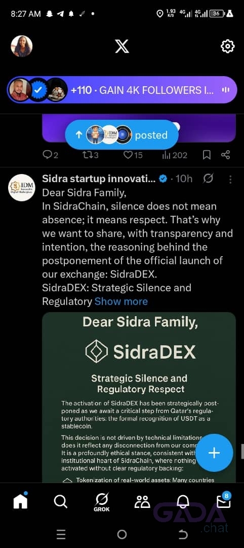
Task: Join the GAIN 4K FOLLOWERS space banner
Action: pos(122,90)
